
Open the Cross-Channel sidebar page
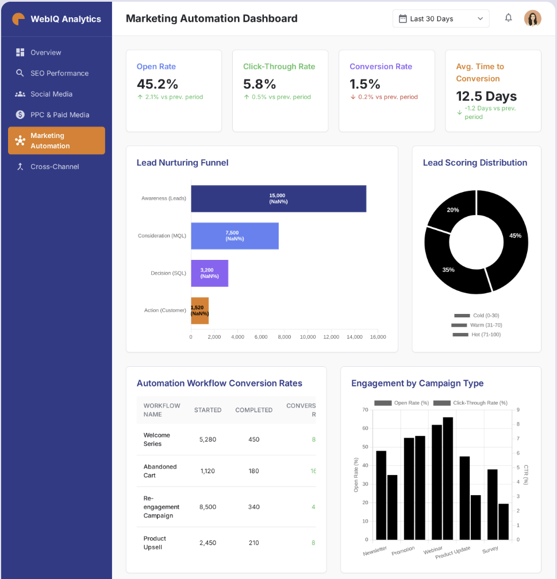pyautogui.click(x=55, y=167)
